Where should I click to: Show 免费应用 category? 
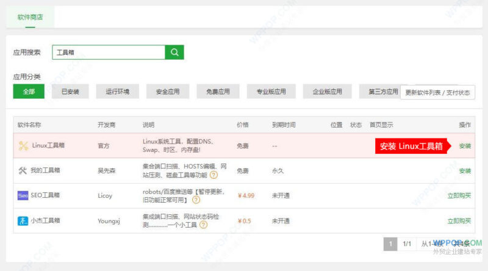[218, 92]
